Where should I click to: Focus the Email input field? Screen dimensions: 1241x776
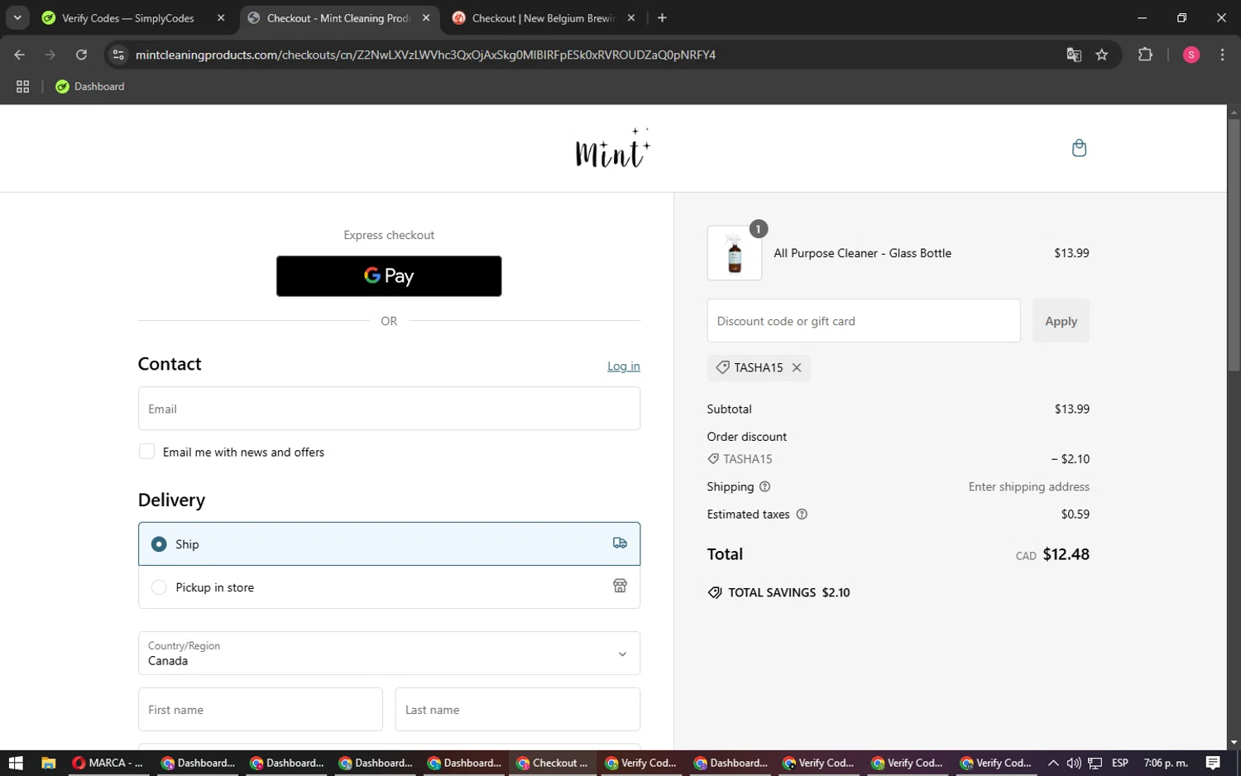(x=389, y=409)
